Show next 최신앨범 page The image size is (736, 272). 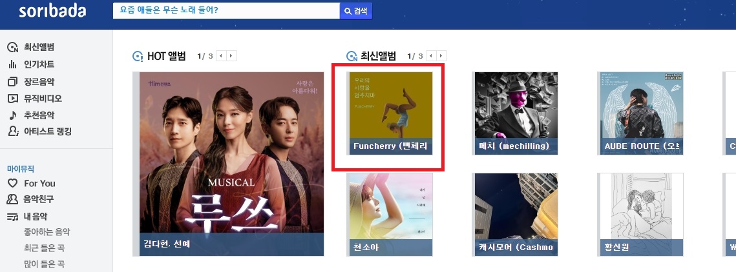tap(442, 56)
